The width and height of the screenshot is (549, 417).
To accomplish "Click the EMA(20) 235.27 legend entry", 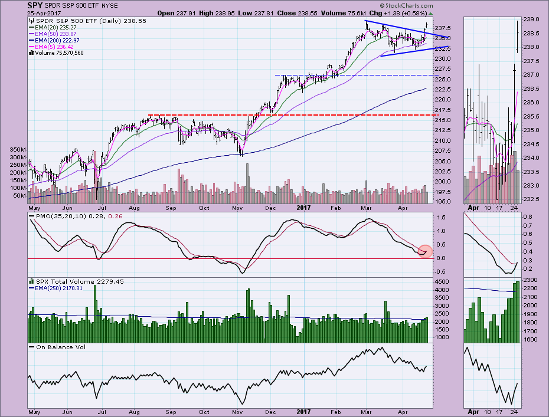I will click(x=53, y=27).
